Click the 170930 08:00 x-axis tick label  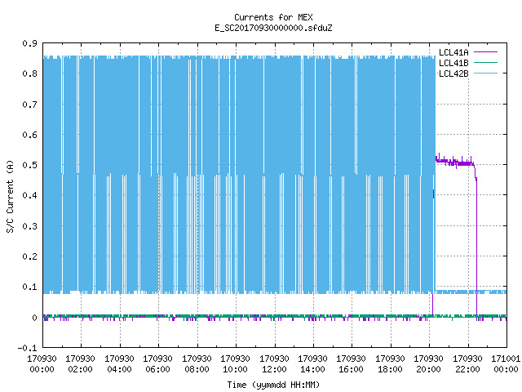[197, 364]
